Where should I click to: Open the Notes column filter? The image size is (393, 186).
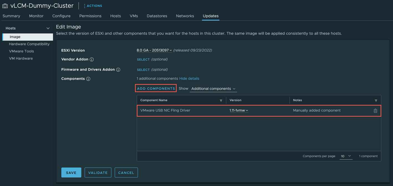(376, 100)
